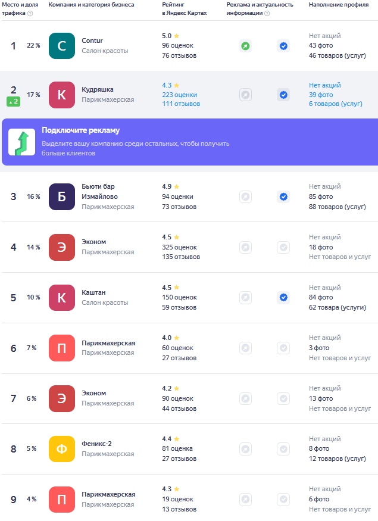The width and height of the screenshot is (378, 521).
Task: Click '60 оценок' in rank 6 row
Action: pos(178,348)
